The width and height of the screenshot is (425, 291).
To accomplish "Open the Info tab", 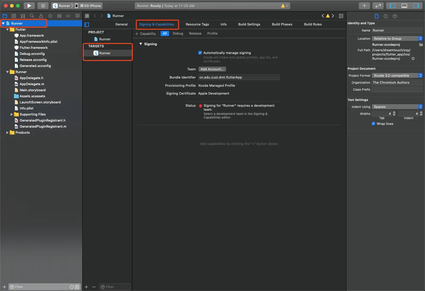I will click(224, 24).
